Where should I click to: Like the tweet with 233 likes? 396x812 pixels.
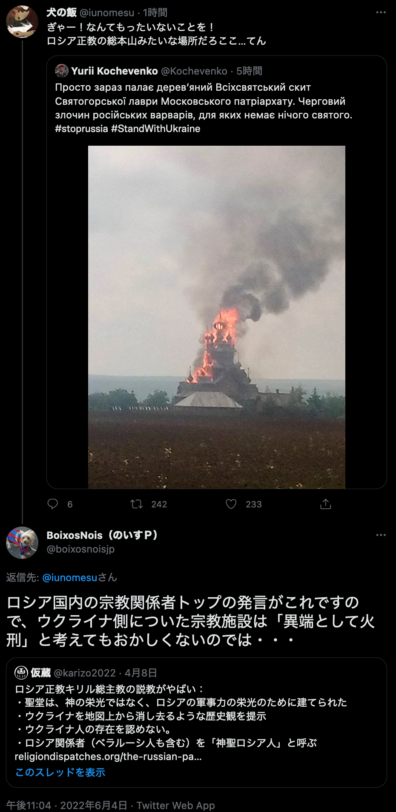[231, 504]
